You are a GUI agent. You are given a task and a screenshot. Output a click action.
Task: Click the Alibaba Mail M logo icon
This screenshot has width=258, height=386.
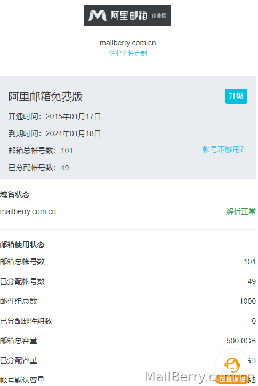click(98, 15)
